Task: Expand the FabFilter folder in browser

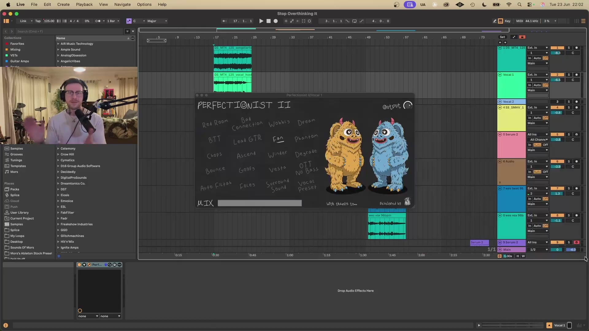Action: tap(58, 213)
